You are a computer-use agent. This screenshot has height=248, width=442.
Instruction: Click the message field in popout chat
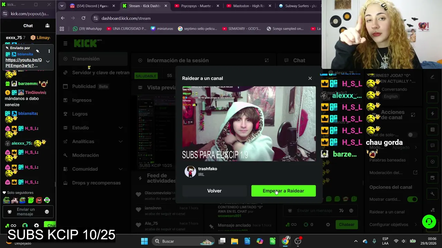point(28,211)
